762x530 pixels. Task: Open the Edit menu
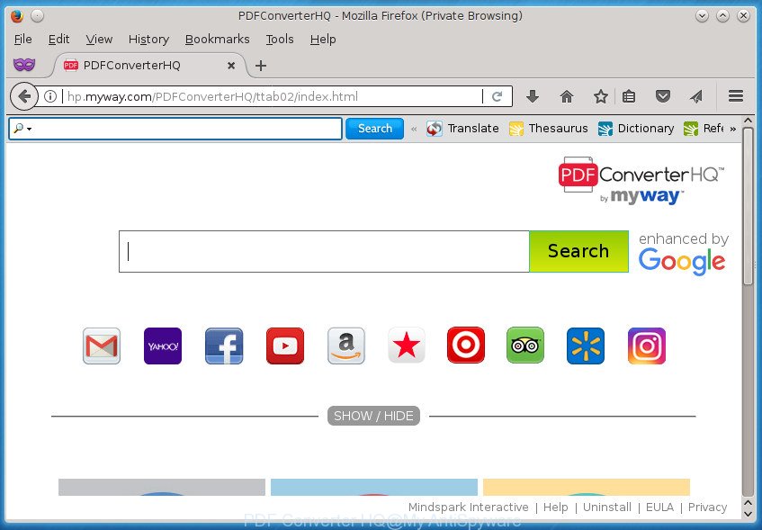tap(58, 39)
